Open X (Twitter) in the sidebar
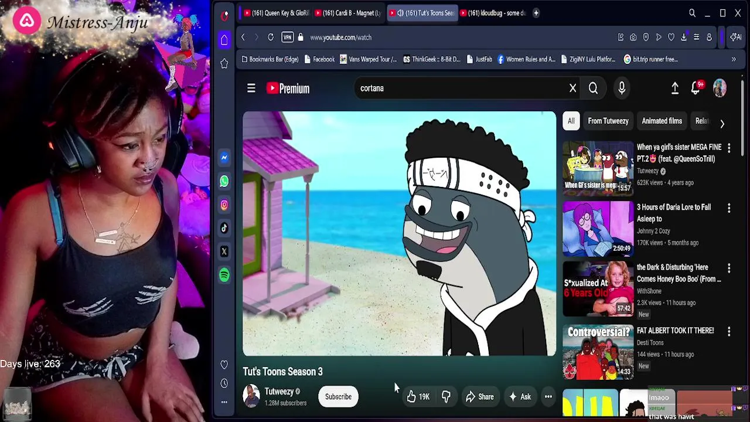Image resolution: width=750 pixels, height=422 pixels. [224, 251]
